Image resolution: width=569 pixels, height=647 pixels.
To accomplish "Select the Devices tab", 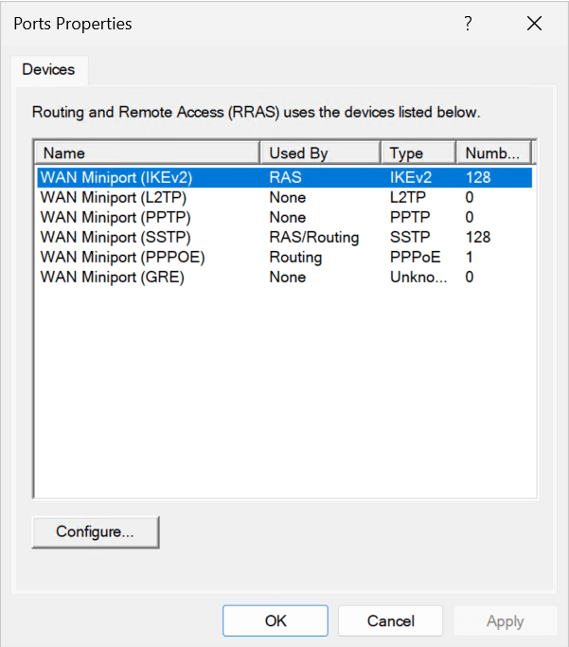I will click(48, 70).
